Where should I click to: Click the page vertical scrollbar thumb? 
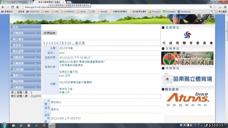tap(227, 31)
